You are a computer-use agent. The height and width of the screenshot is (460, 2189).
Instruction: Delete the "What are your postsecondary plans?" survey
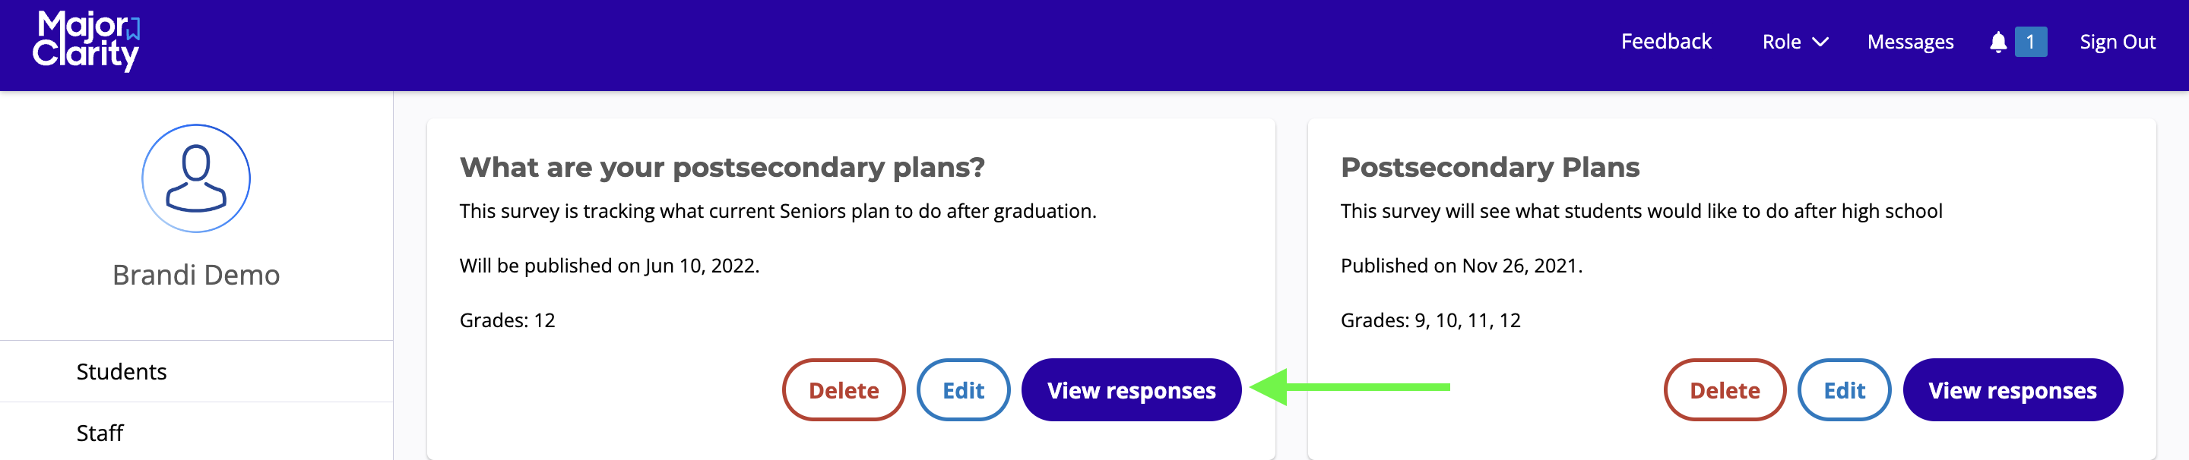click(x=843, y=390)
